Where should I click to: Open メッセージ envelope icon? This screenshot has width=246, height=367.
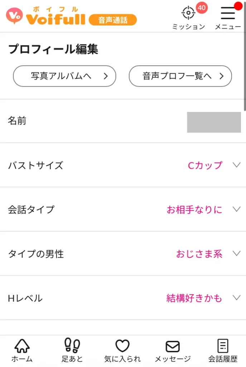click(x=173, y=346)
